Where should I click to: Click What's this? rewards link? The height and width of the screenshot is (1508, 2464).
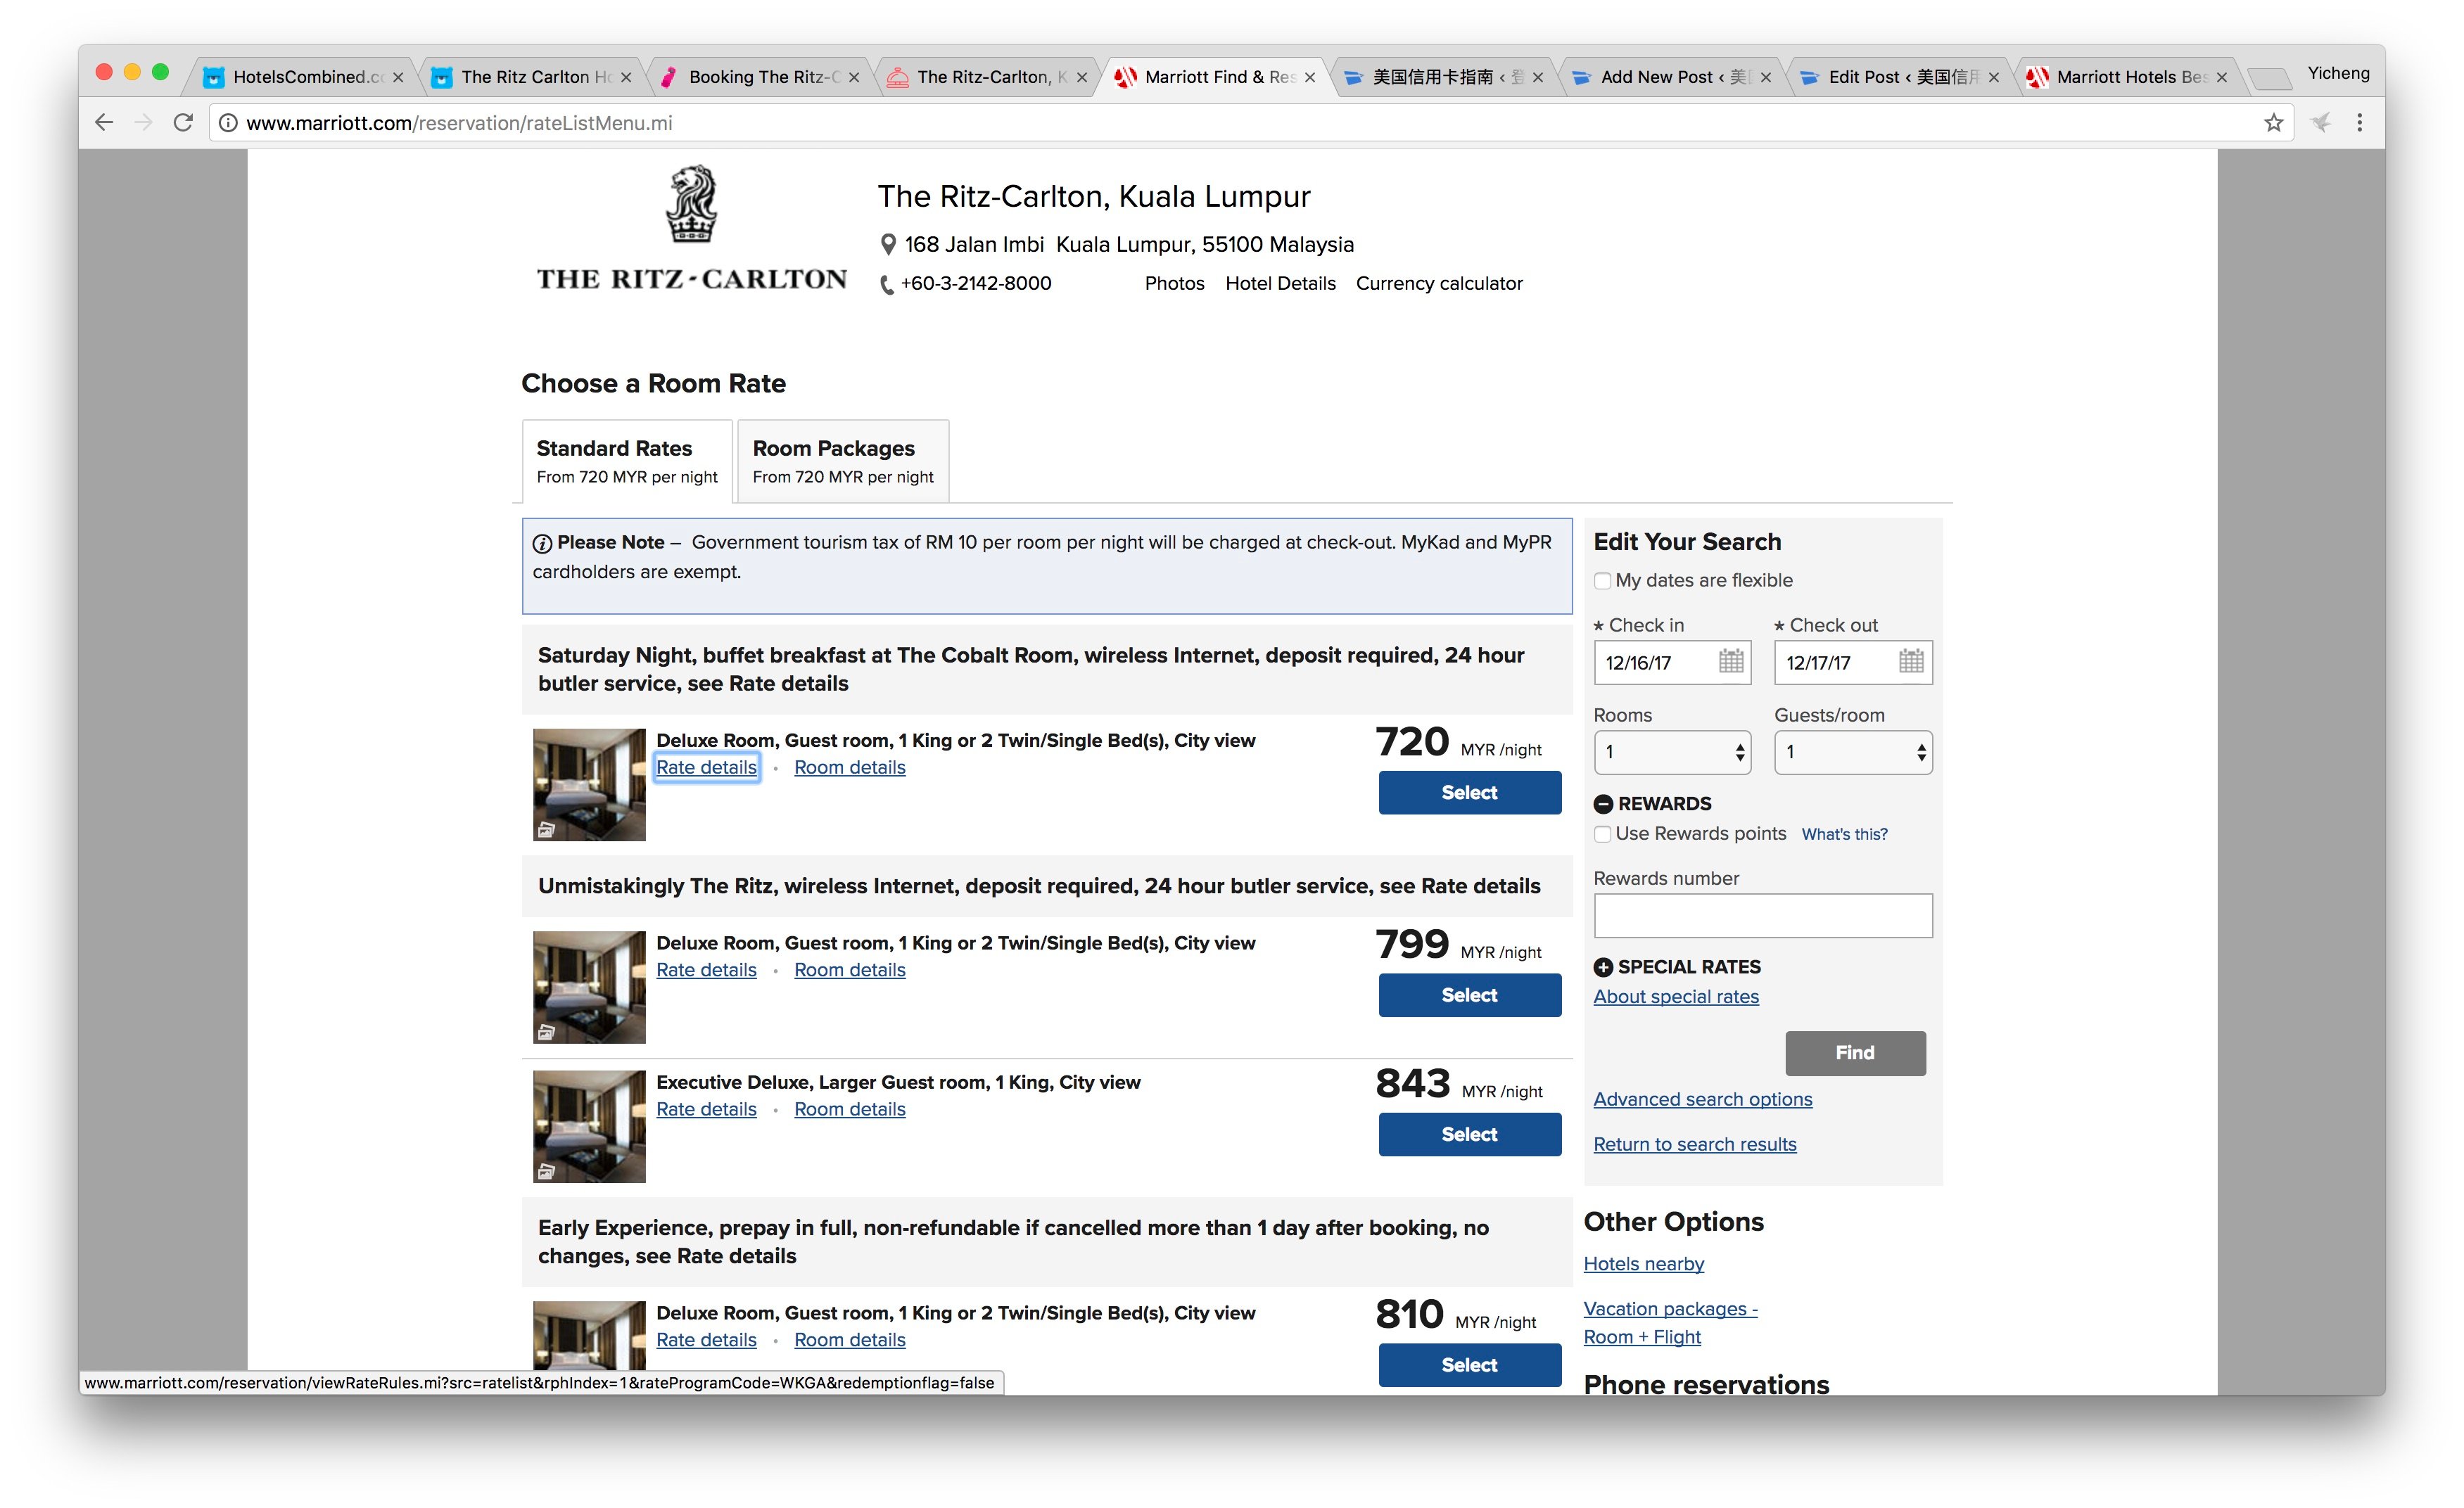(x=1844, y=834)
